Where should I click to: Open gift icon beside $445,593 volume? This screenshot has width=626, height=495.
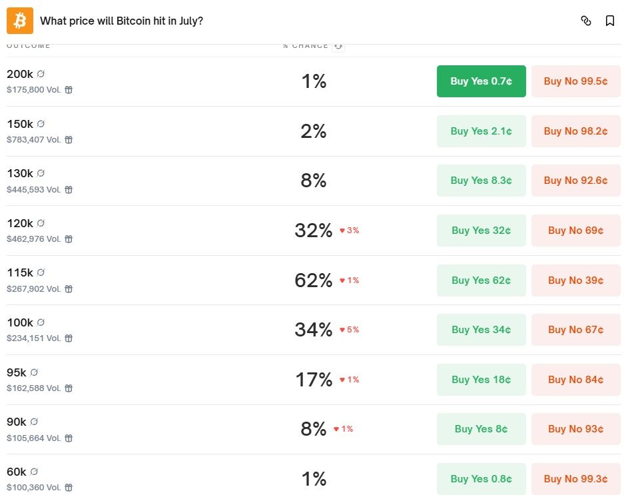click(x=69, y=189)
